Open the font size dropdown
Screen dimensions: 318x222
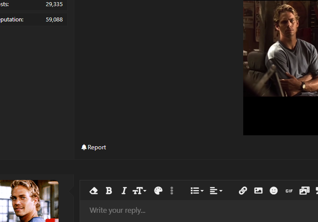140,191
